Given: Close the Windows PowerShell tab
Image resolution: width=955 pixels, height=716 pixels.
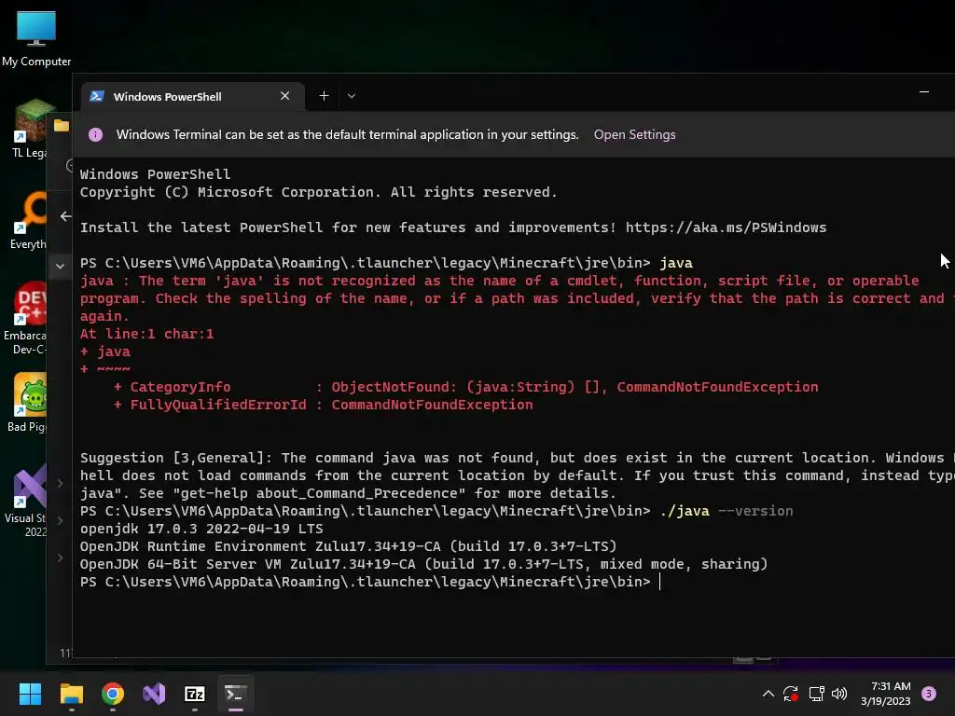Looking at the screenshot, I should (285, 96).
